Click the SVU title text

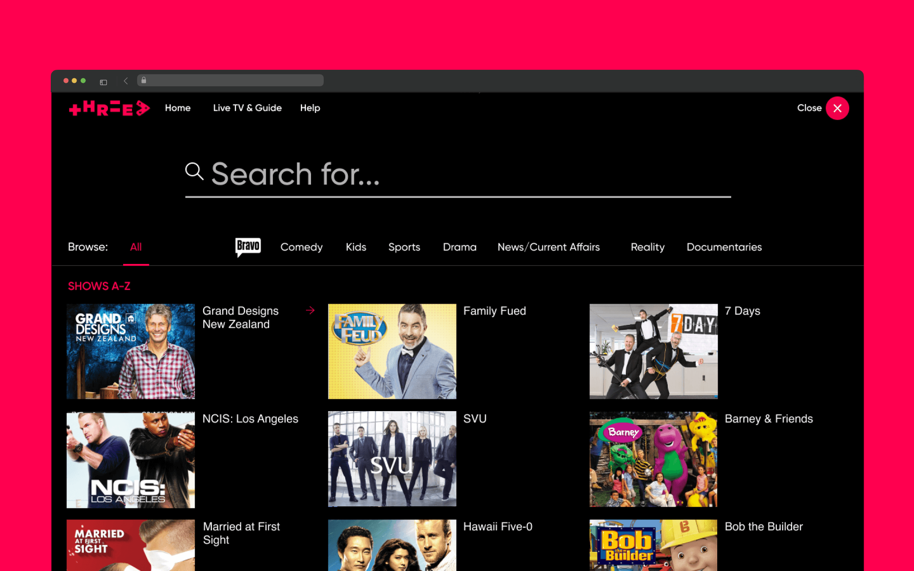tap(475, 419)
